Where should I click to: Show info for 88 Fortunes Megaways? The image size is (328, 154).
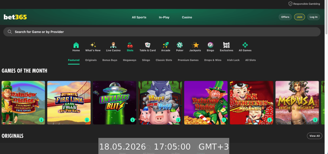pos(270,120)
